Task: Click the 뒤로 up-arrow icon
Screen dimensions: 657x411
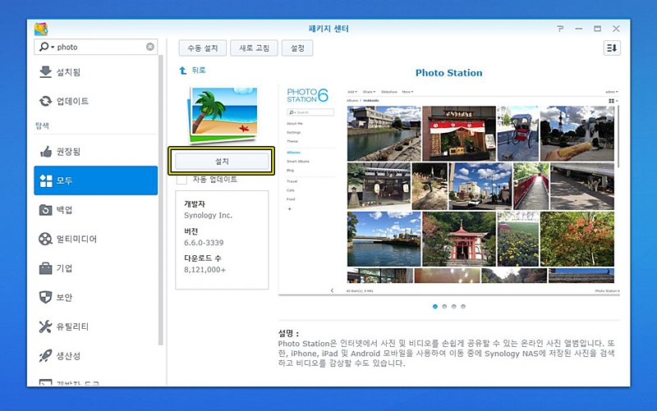Action: [182, 71]
